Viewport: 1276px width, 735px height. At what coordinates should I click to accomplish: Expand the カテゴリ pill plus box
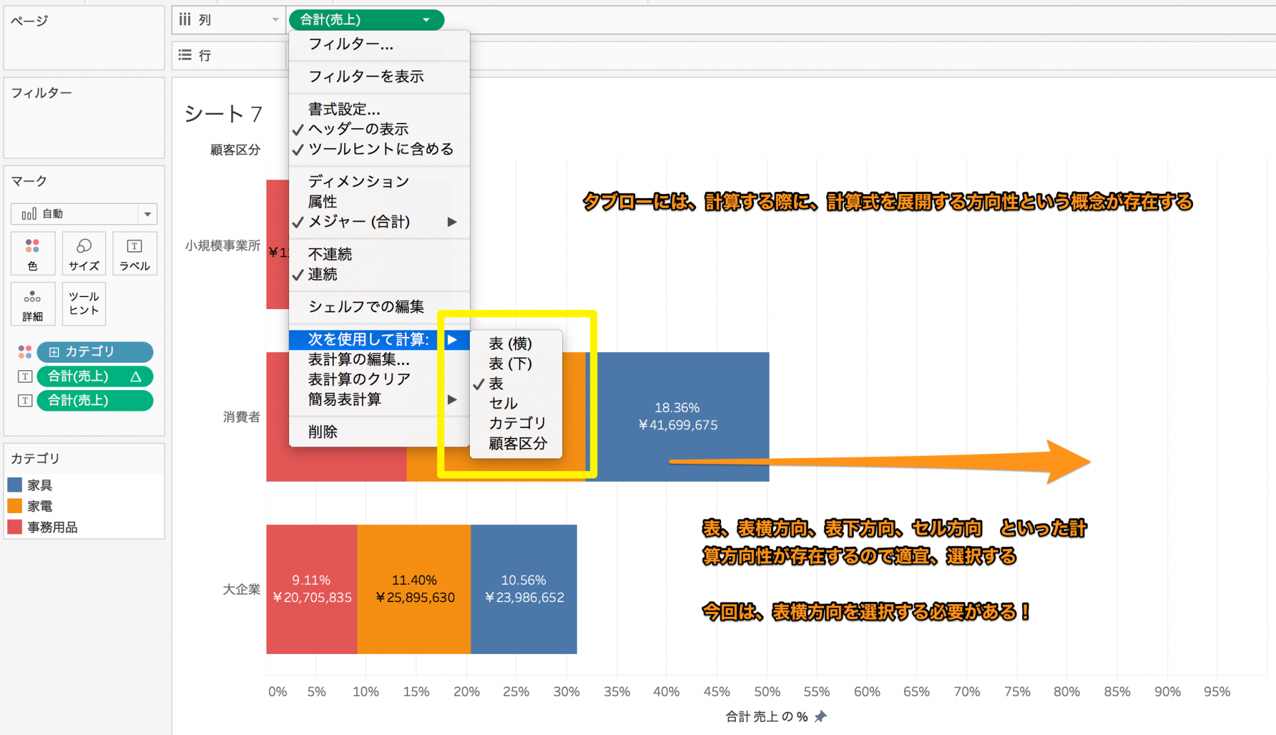54,352
